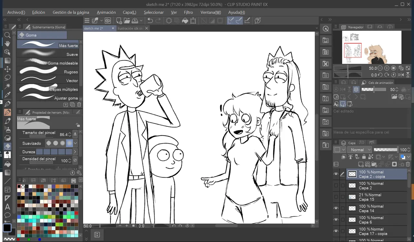Open the Tamaño del pincel dynamics button

(x=75, y=134)
